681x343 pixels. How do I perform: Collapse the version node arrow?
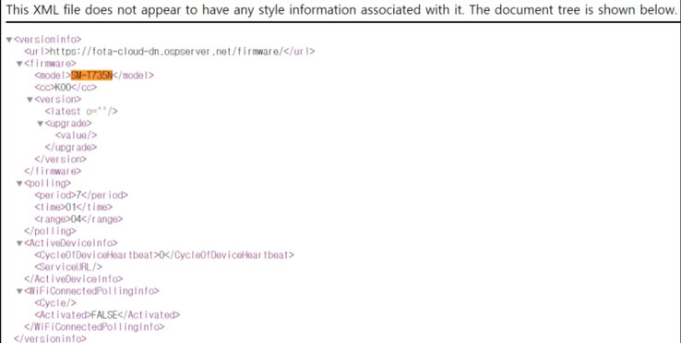point(30,100)
